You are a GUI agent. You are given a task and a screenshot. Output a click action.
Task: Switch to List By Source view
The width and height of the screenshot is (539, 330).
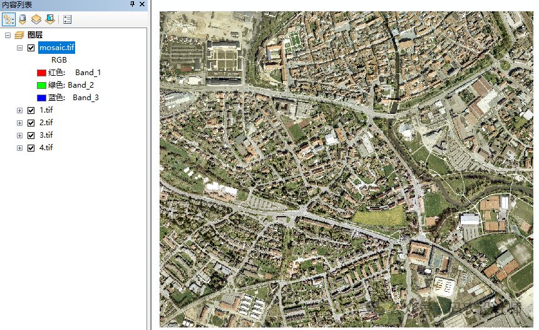[23, 19]
